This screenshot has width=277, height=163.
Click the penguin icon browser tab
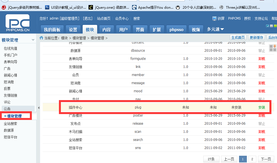178,7
